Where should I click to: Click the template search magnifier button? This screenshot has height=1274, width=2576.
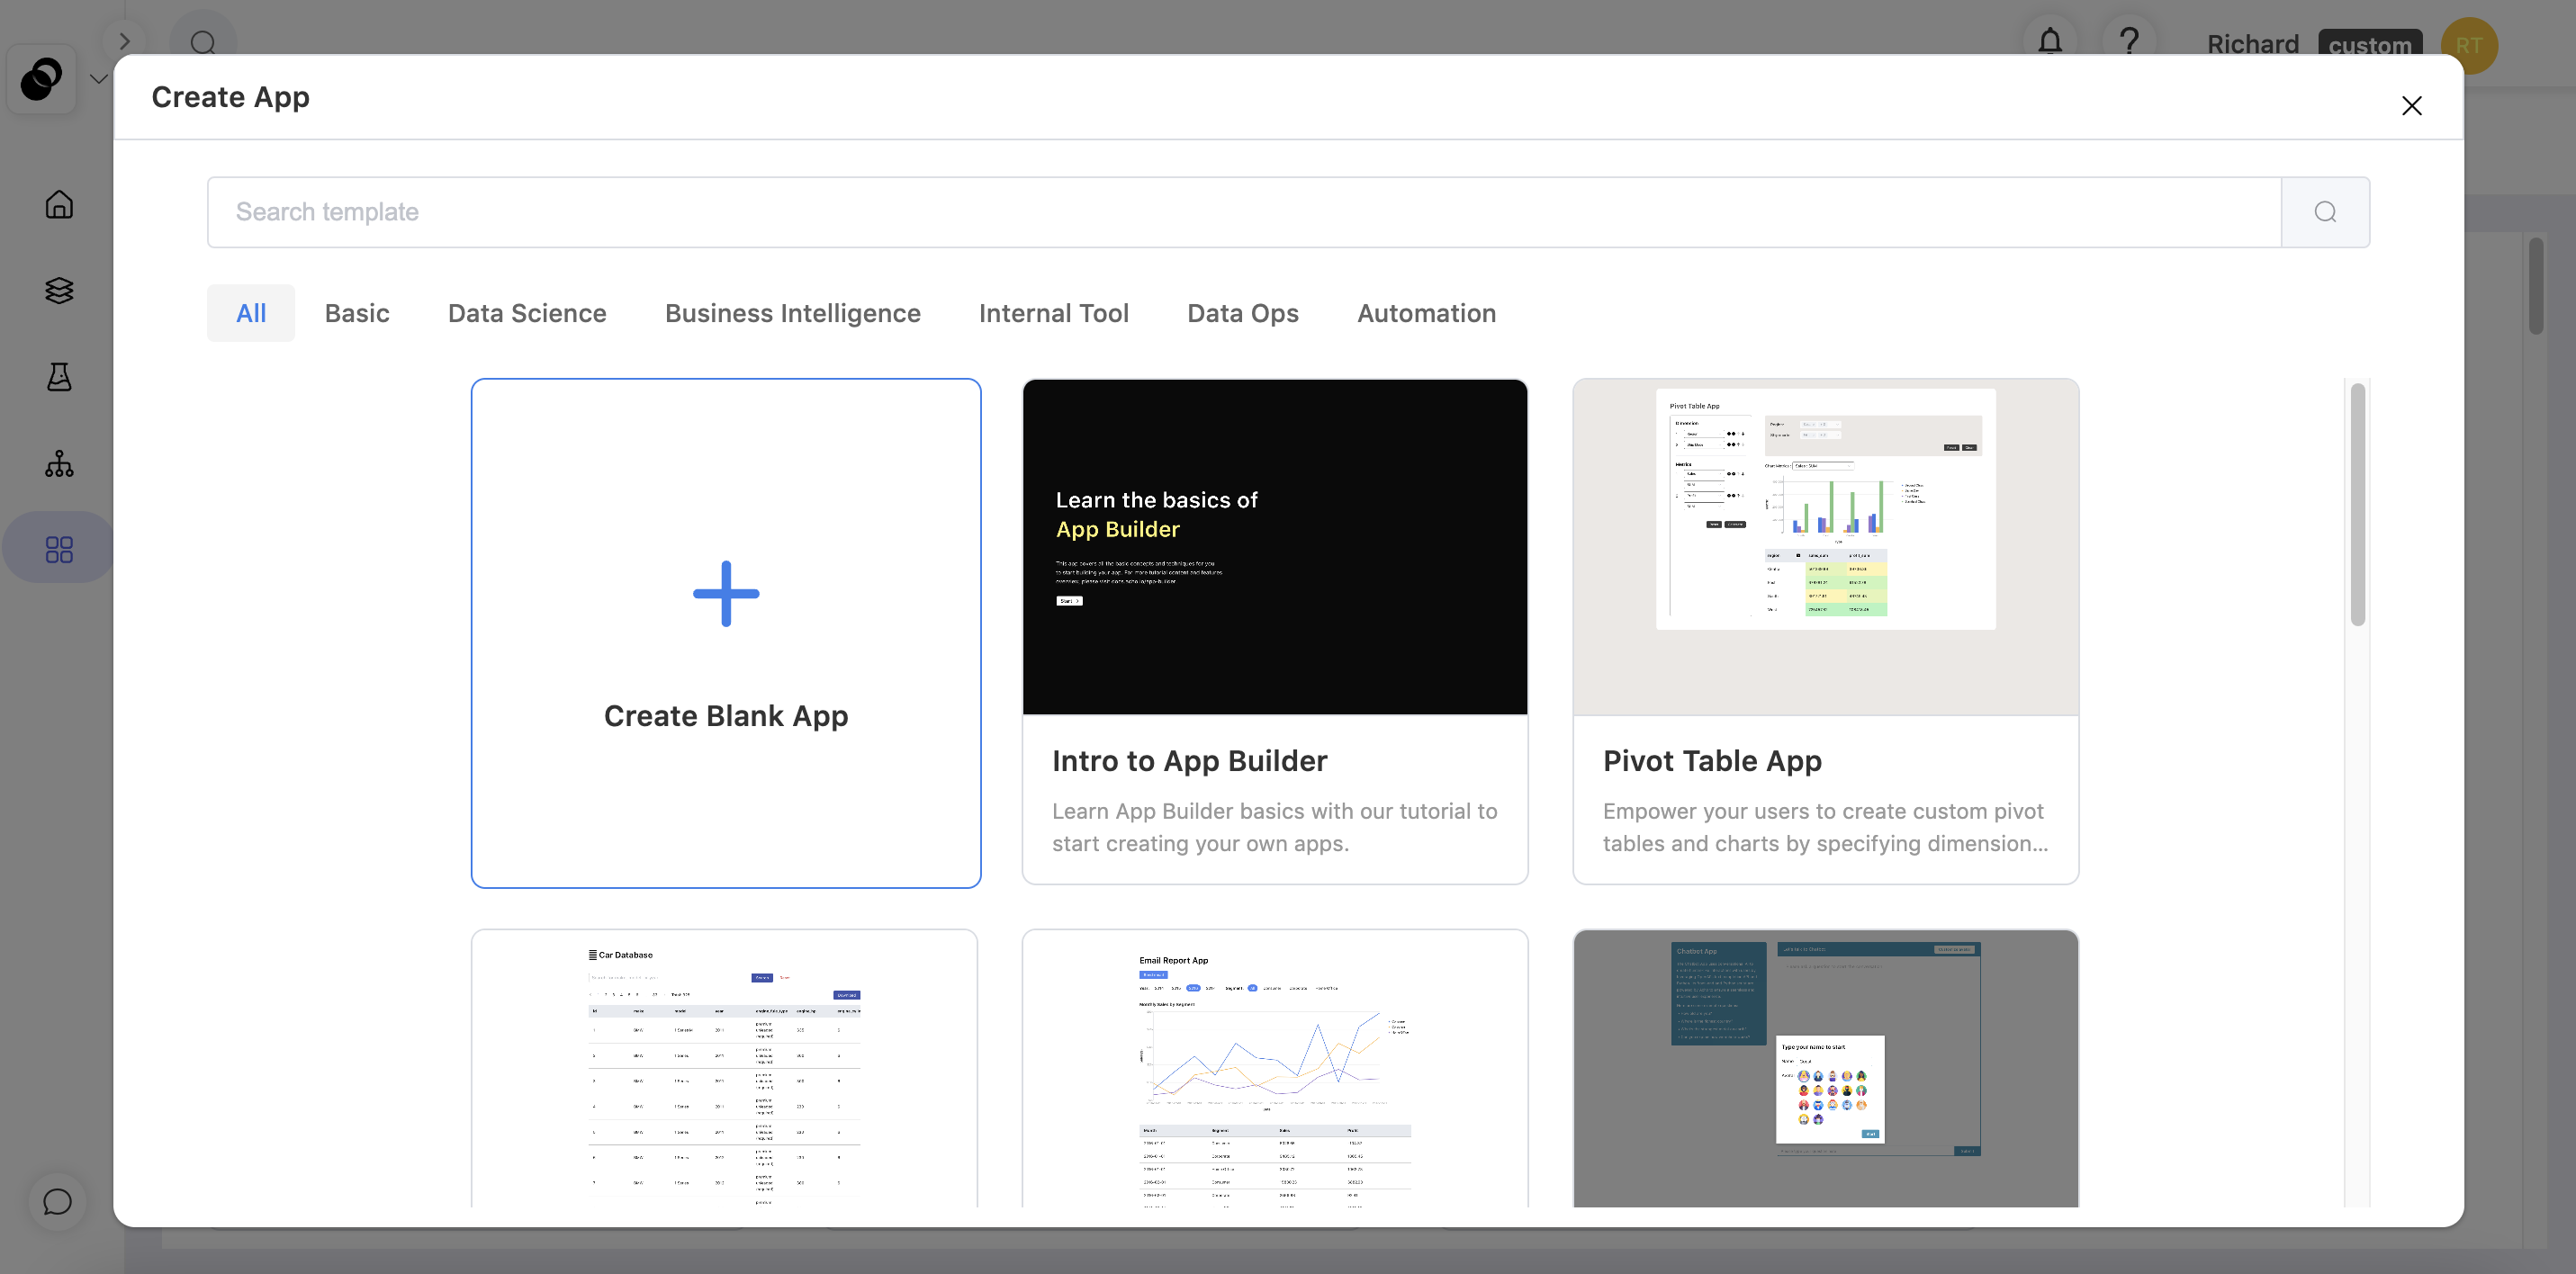pyautogui.click(x=2325, y=212)
